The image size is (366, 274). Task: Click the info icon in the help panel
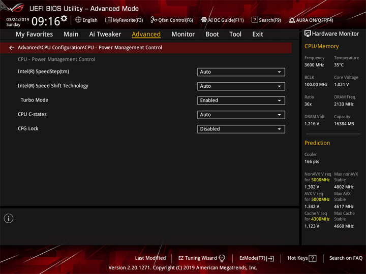9,218
